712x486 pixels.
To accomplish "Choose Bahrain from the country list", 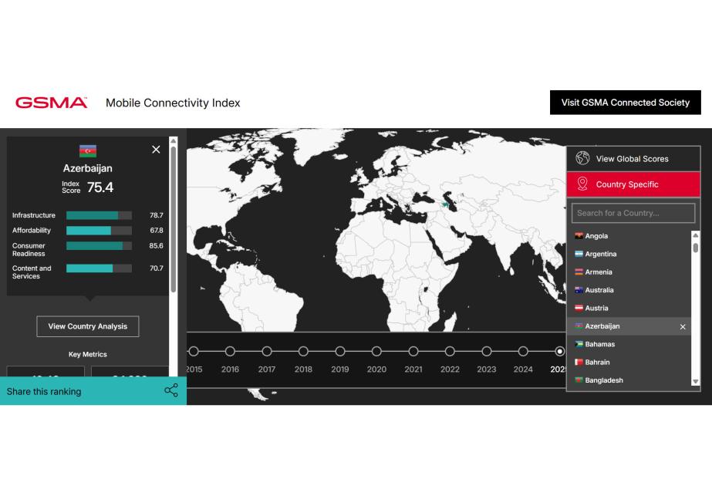I will [x=629, y=362].
